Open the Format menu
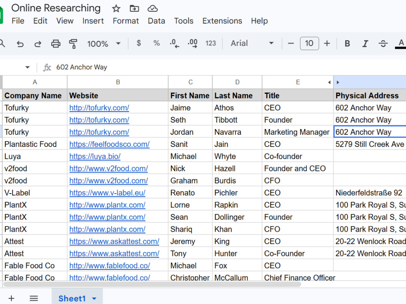Image resolution: width=406 pixels, height=304 pixels. 125,21
